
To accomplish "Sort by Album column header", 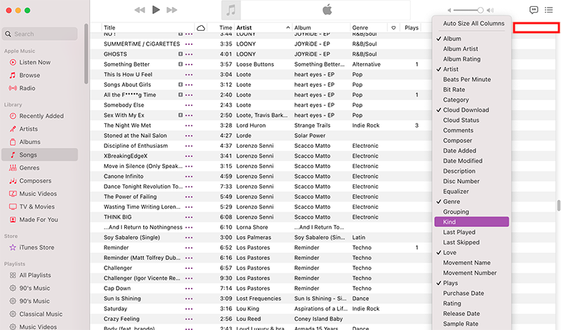I will click(x=321, y=27).
